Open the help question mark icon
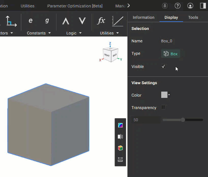This screenshot has height=177, width=208. pos(177,6)
